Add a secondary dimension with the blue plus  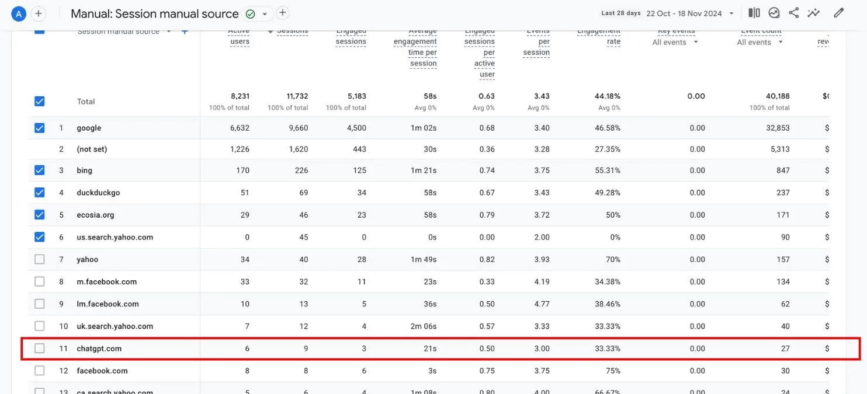tap(185, 32)
